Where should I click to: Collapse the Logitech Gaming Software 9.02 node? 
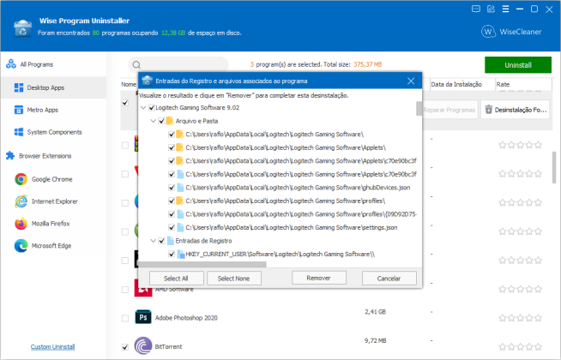click(x=143, y=108)
